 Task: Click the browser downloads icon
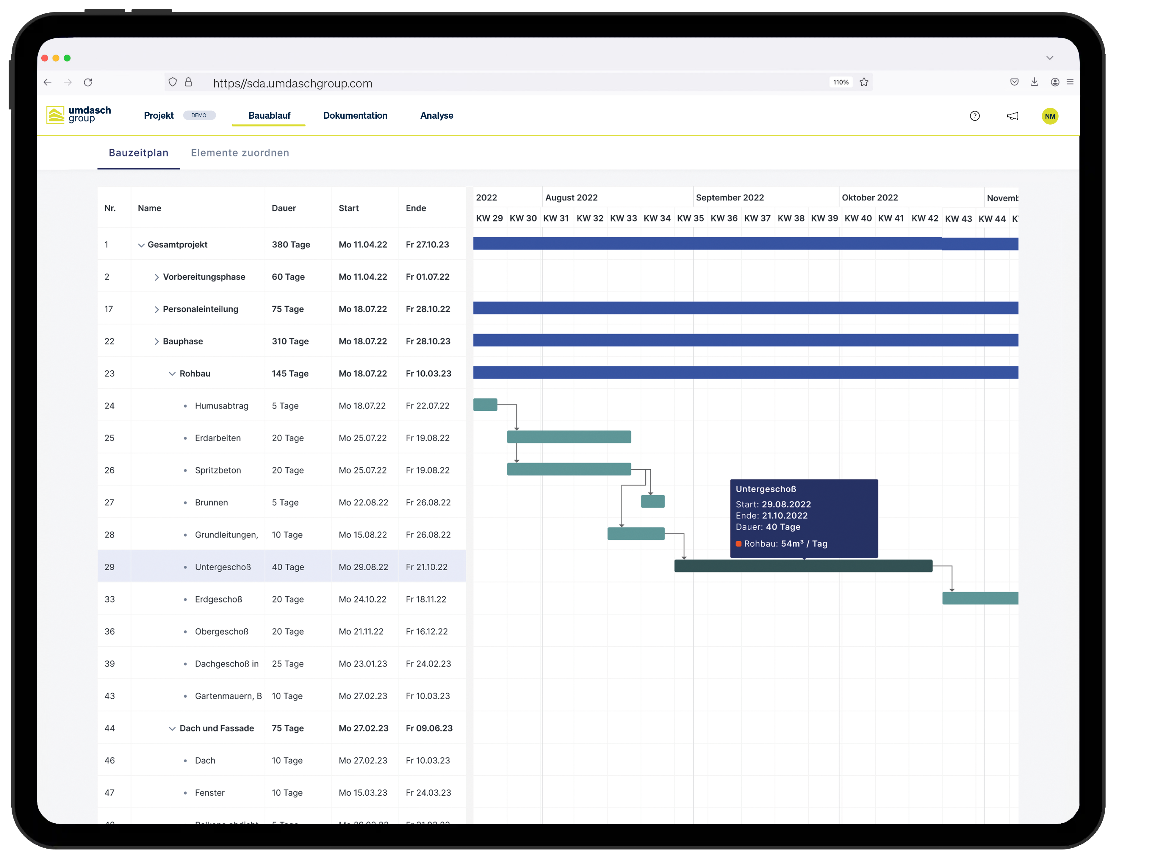(x=1034, y=82)
